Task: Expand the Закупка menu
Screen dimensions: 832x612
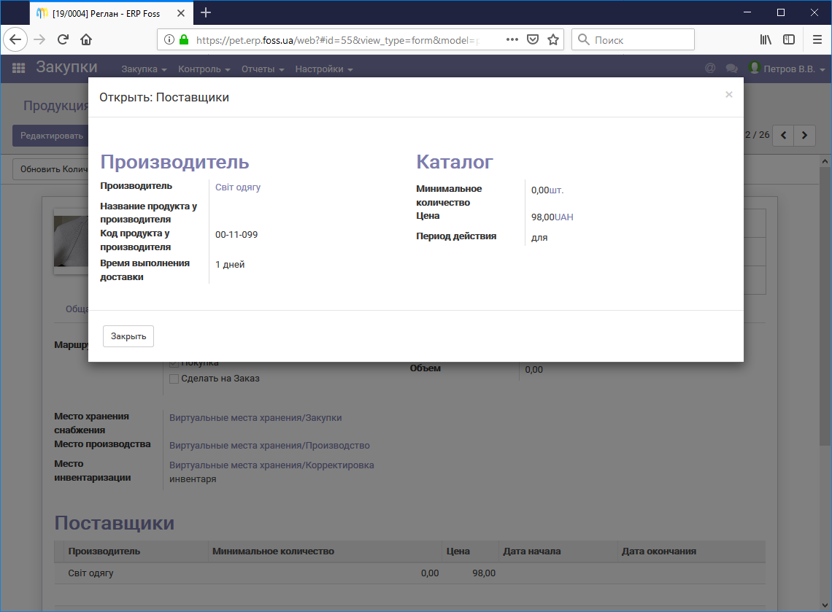Action: pos(144,69)
